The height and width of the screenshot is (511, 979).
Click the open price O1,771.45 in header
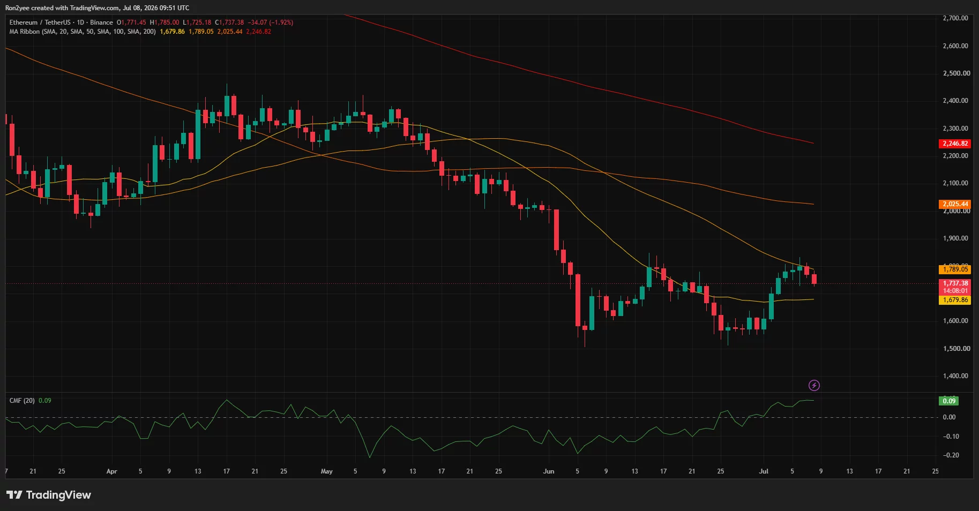131,22
